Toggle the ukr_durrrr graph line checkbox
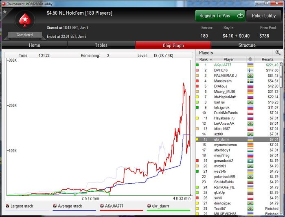This screenshot has width=285, height=217. tap(149, 206)
